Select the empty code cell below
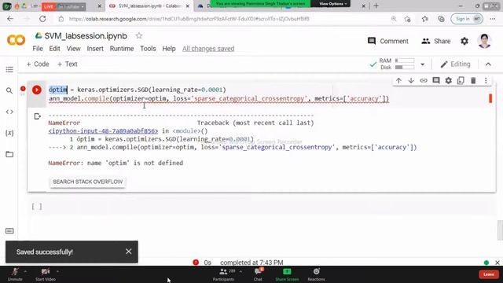This screenshot has width=503, height=283. click(262, 207)
